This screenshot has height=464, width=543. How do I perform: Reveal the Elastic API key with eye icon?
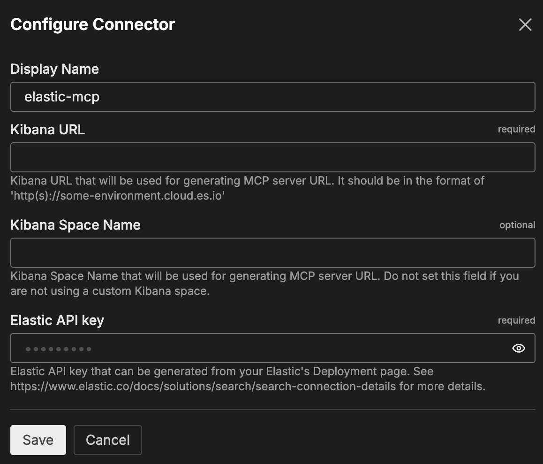coord(519,348)
